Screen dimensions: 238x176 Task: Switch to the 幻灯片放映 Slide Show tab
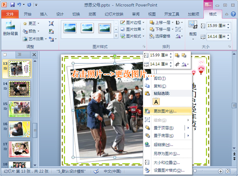(x=114, y=14)
